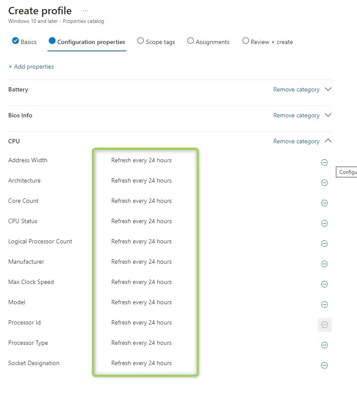Image resolution: width=357 pixels, height=394 pixels.
Task: Jump to Review + create step
Action: tap(268, 41)
